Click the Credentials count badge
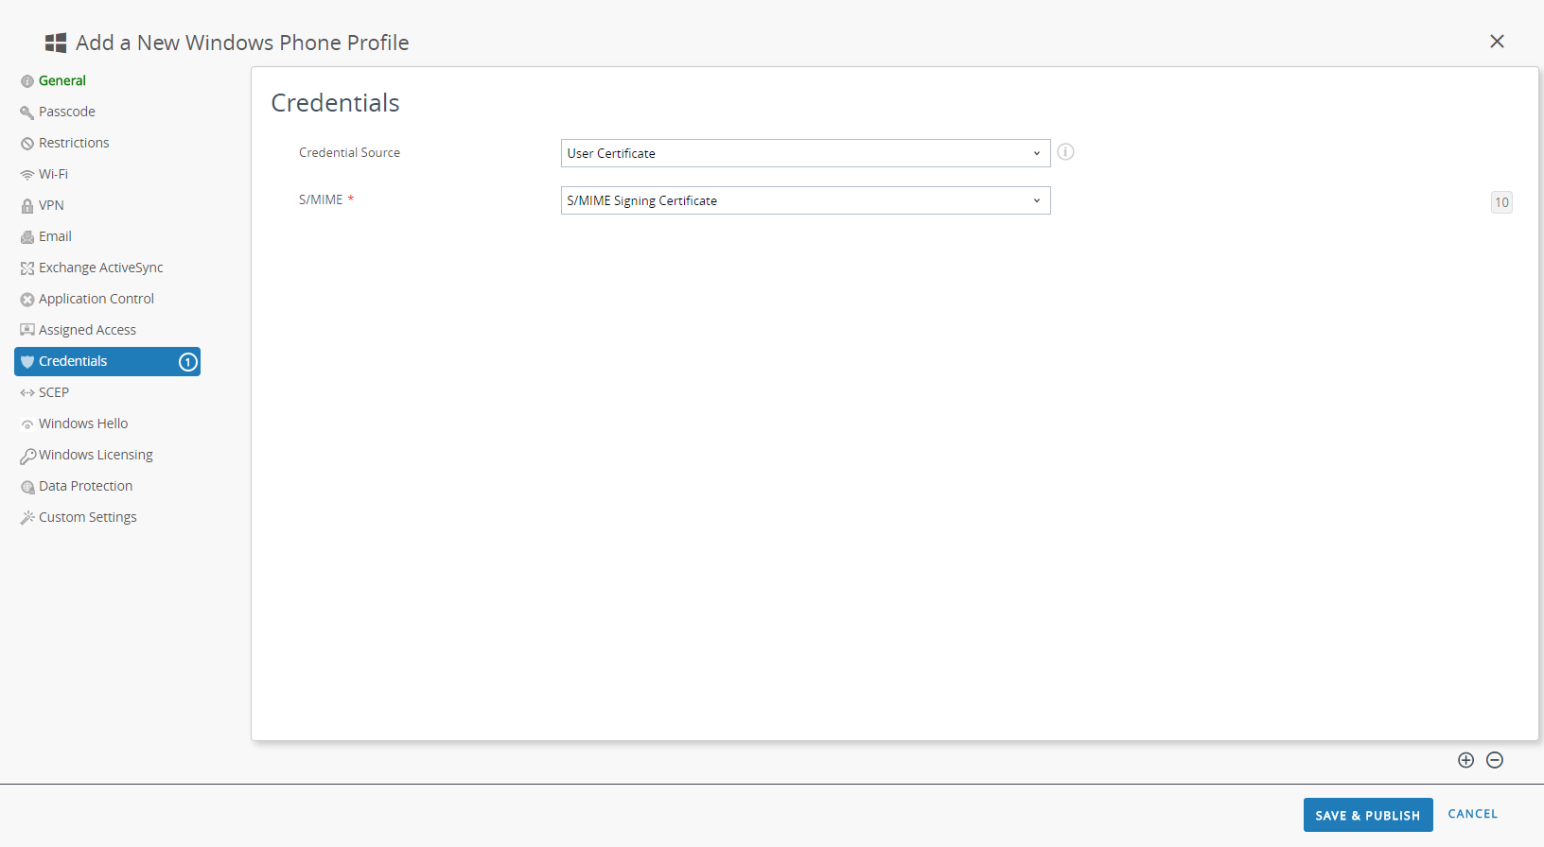Screen dimensions: 1544x847 click(x=188, y=362)
